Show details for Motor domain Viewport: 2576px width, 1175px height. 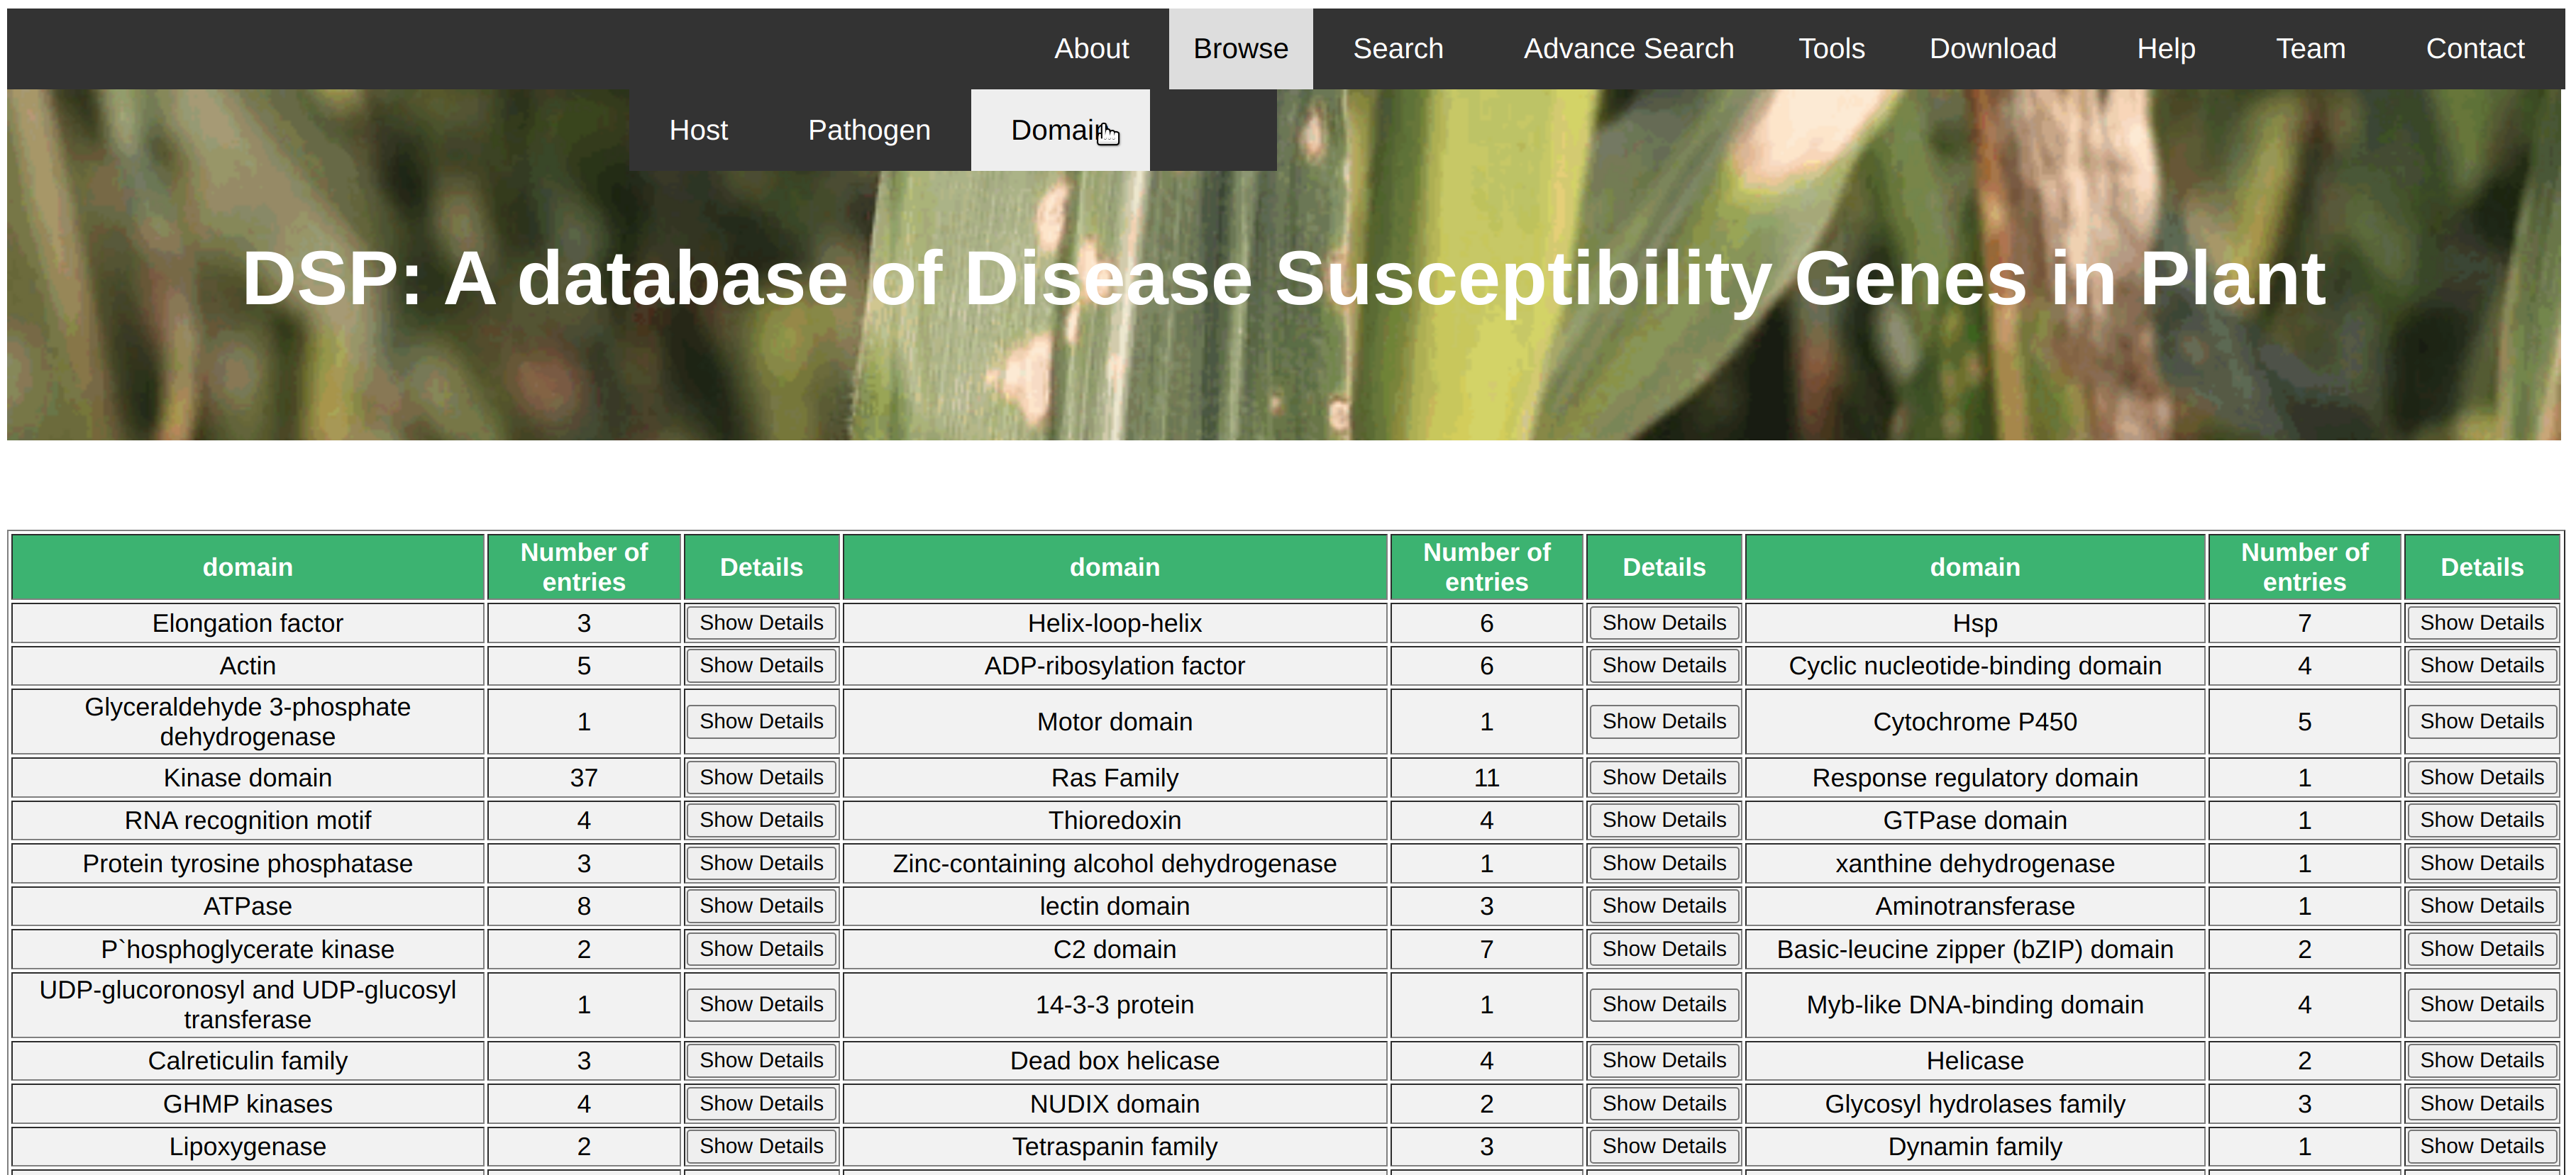click(x=1664, y=721)
